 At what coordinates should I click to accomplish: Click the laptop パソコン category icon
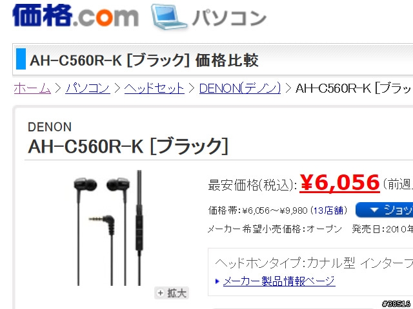pyautogui.click(x=169, y=17)
